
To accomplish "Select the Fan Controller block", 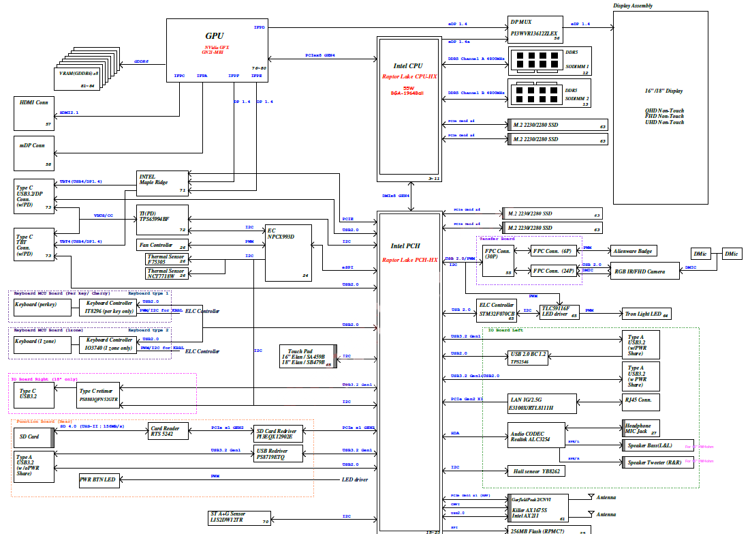I will (162, 246).
